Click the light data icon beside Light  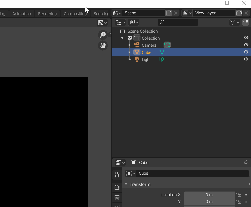click(x=161, y=59)
